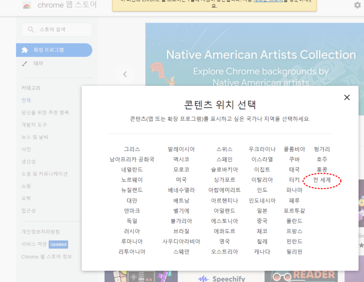
Task: Select 호주 in country list
Action: click(322, 159)
